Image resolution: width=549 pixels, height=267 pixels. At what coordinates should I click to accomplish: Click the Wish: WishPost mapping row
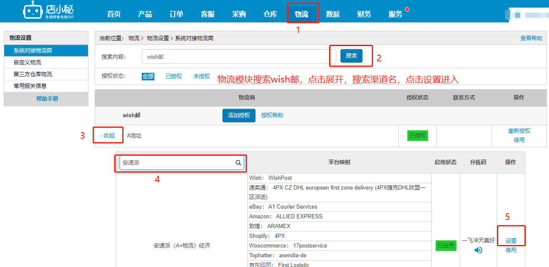pyautogui.click(x=340, y=178)
